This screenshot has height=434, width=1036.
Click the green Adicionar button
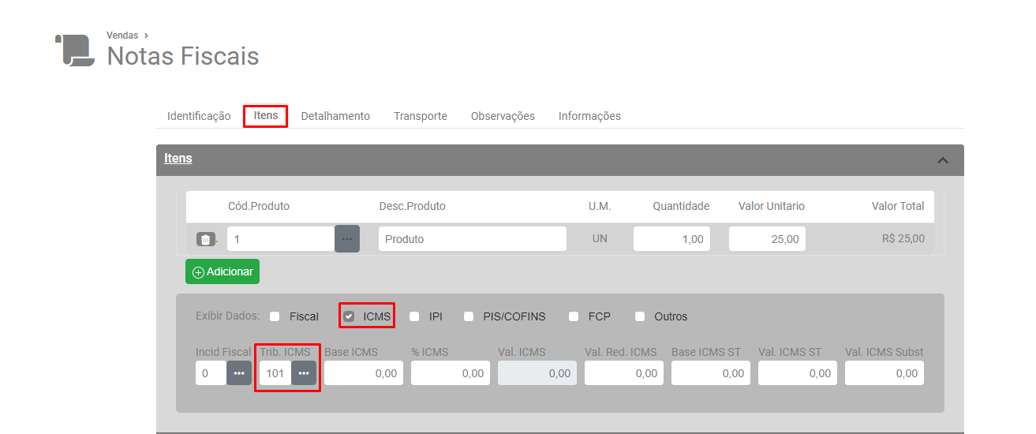click(x=223, y=271)
